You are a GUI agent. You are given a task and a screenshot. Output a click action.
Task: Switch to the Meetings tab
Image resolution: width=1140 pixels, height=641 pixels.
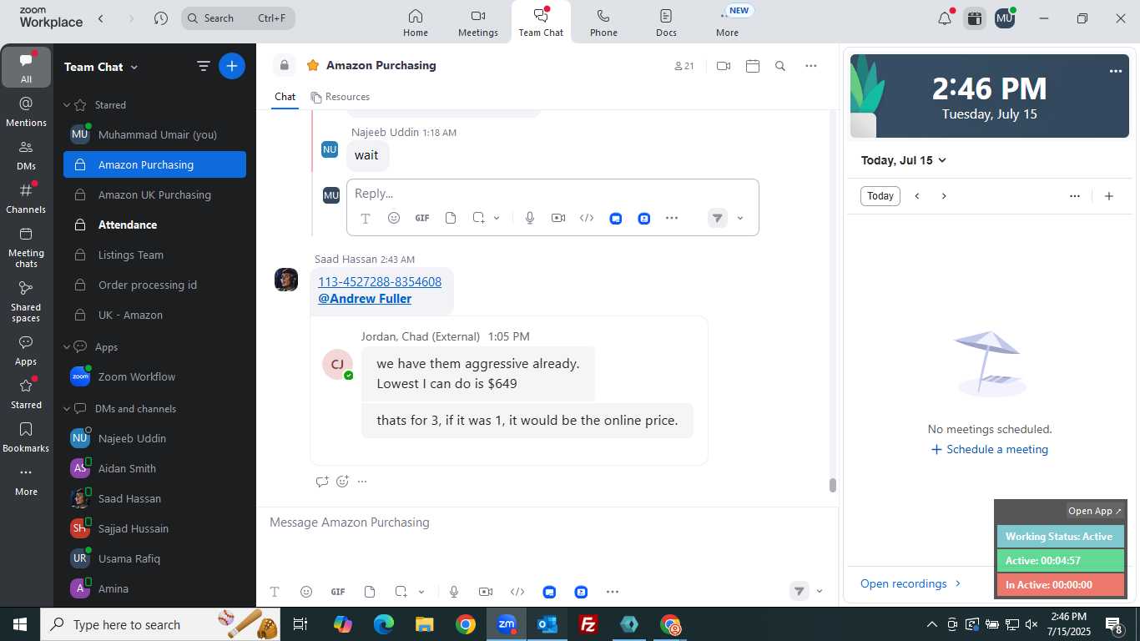click(x=477, y=23)
